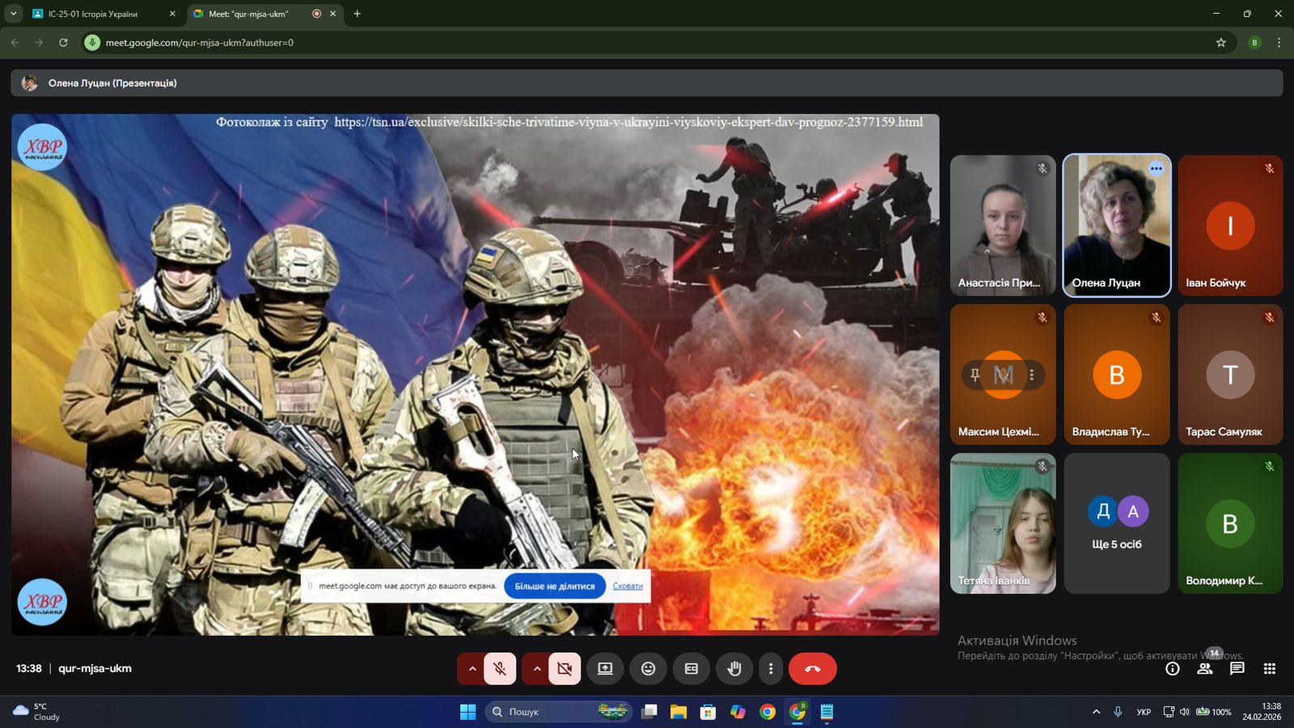Open the meeting details info icon
The height and width of the screenshot is (728, 1294).
[x=1172, y=669]
